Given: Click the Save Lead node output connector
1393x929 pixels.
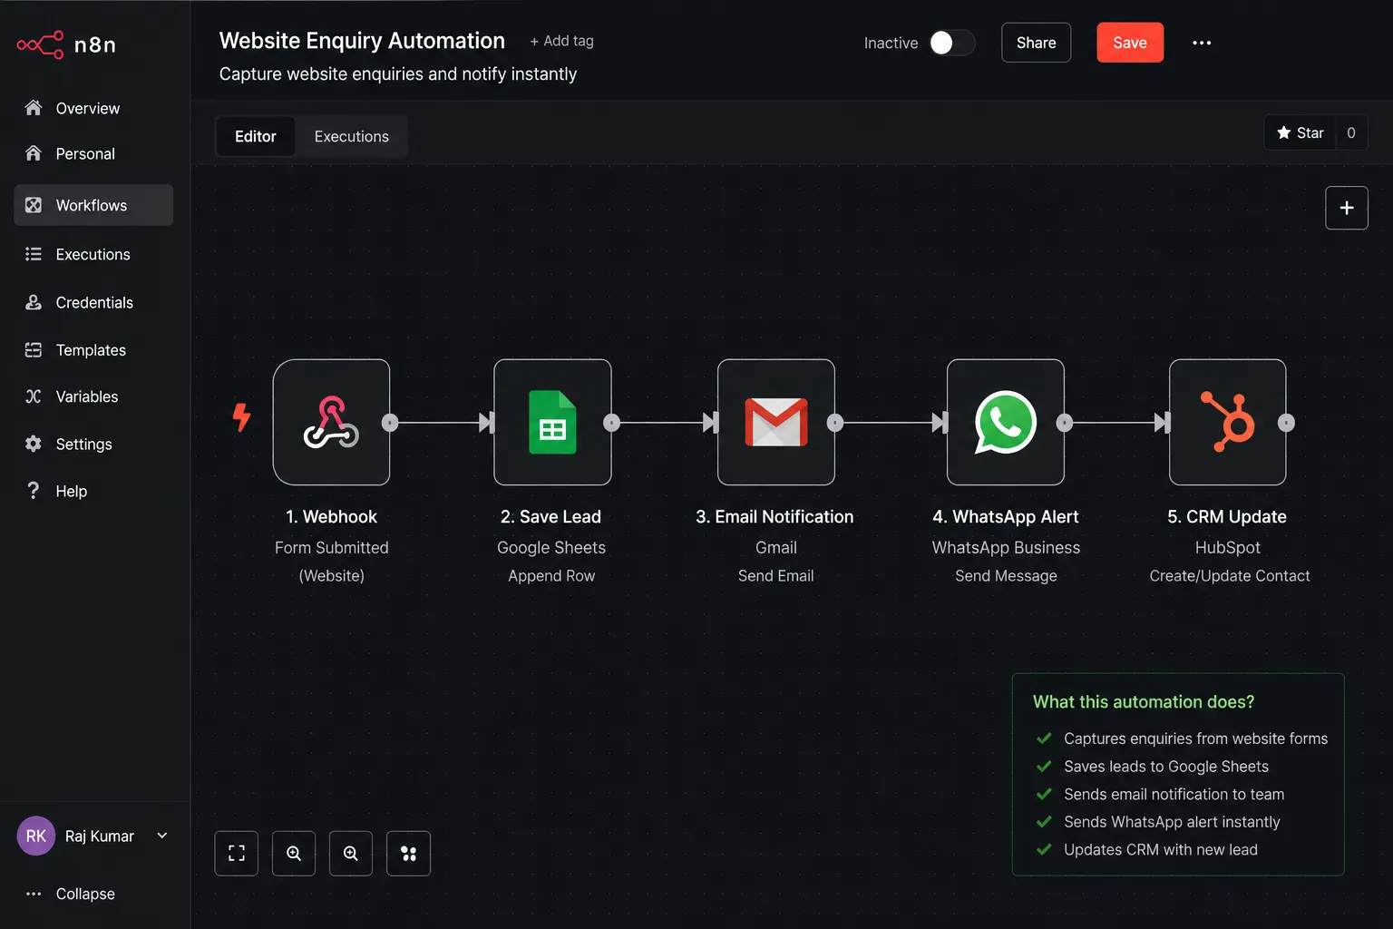Looking at the screenshot, I should point(612,423).
